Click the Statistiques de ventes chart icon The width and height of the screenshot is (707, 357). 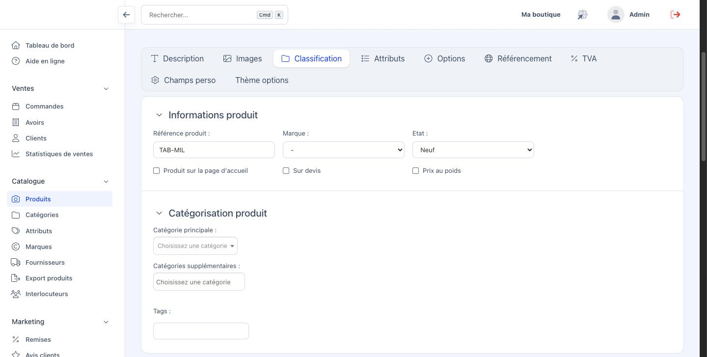[x=16, y=154]
